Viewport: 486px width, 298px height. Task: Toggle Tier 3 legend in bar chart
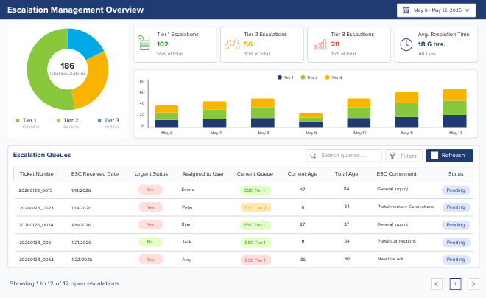click(x=334, y=77)
